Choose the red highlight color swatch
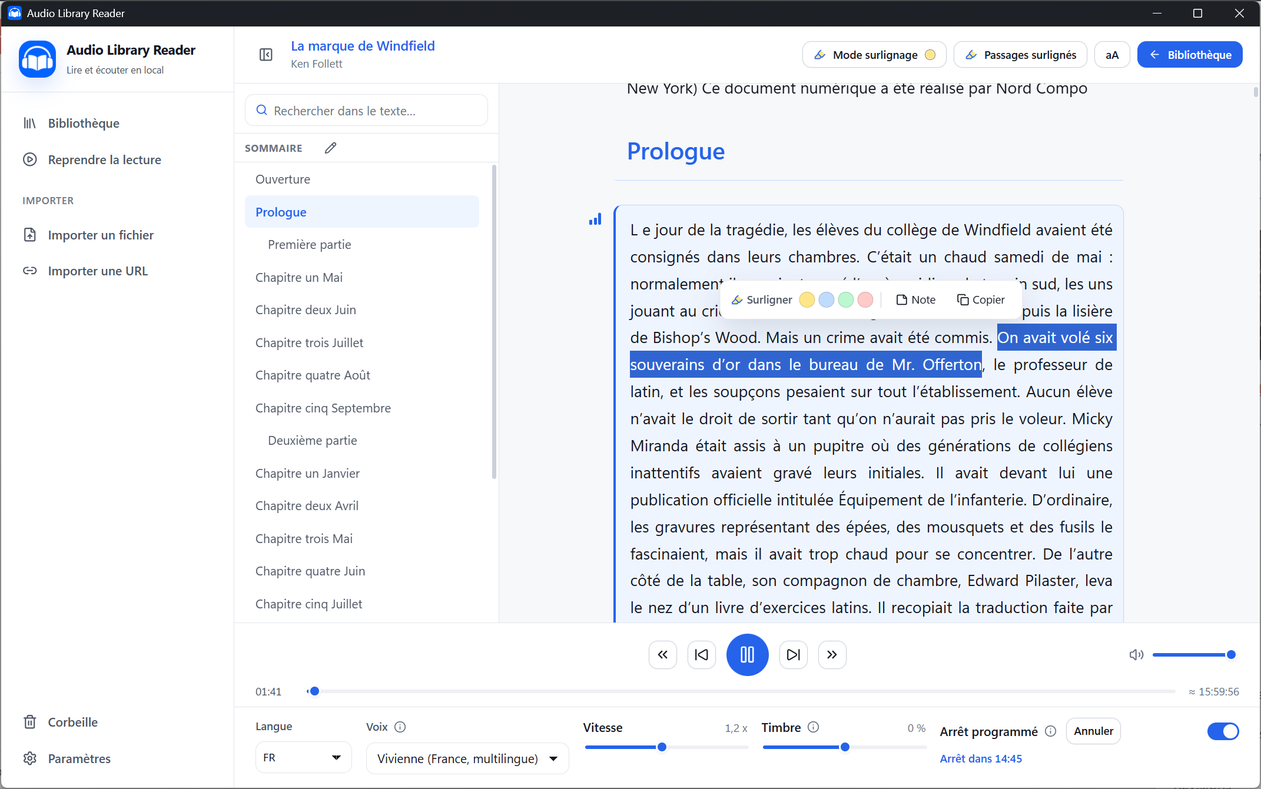Image resolution: width=1261 pixels, height=789 pixels. pos(865,300)
